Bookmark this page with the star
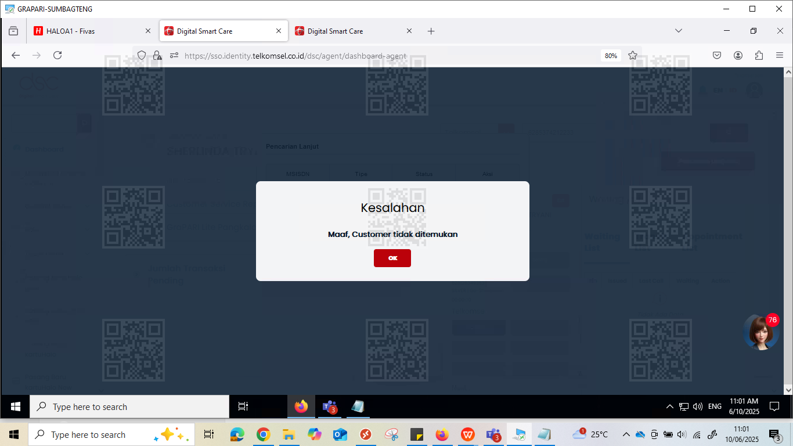Viewport: 793px width, 446px height. pos(633,56)
